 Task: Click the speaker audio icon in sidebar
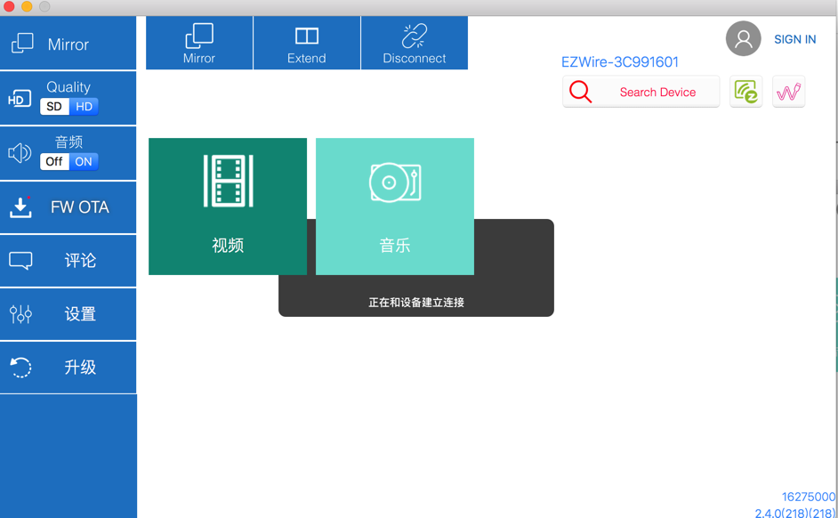point(20,153)
